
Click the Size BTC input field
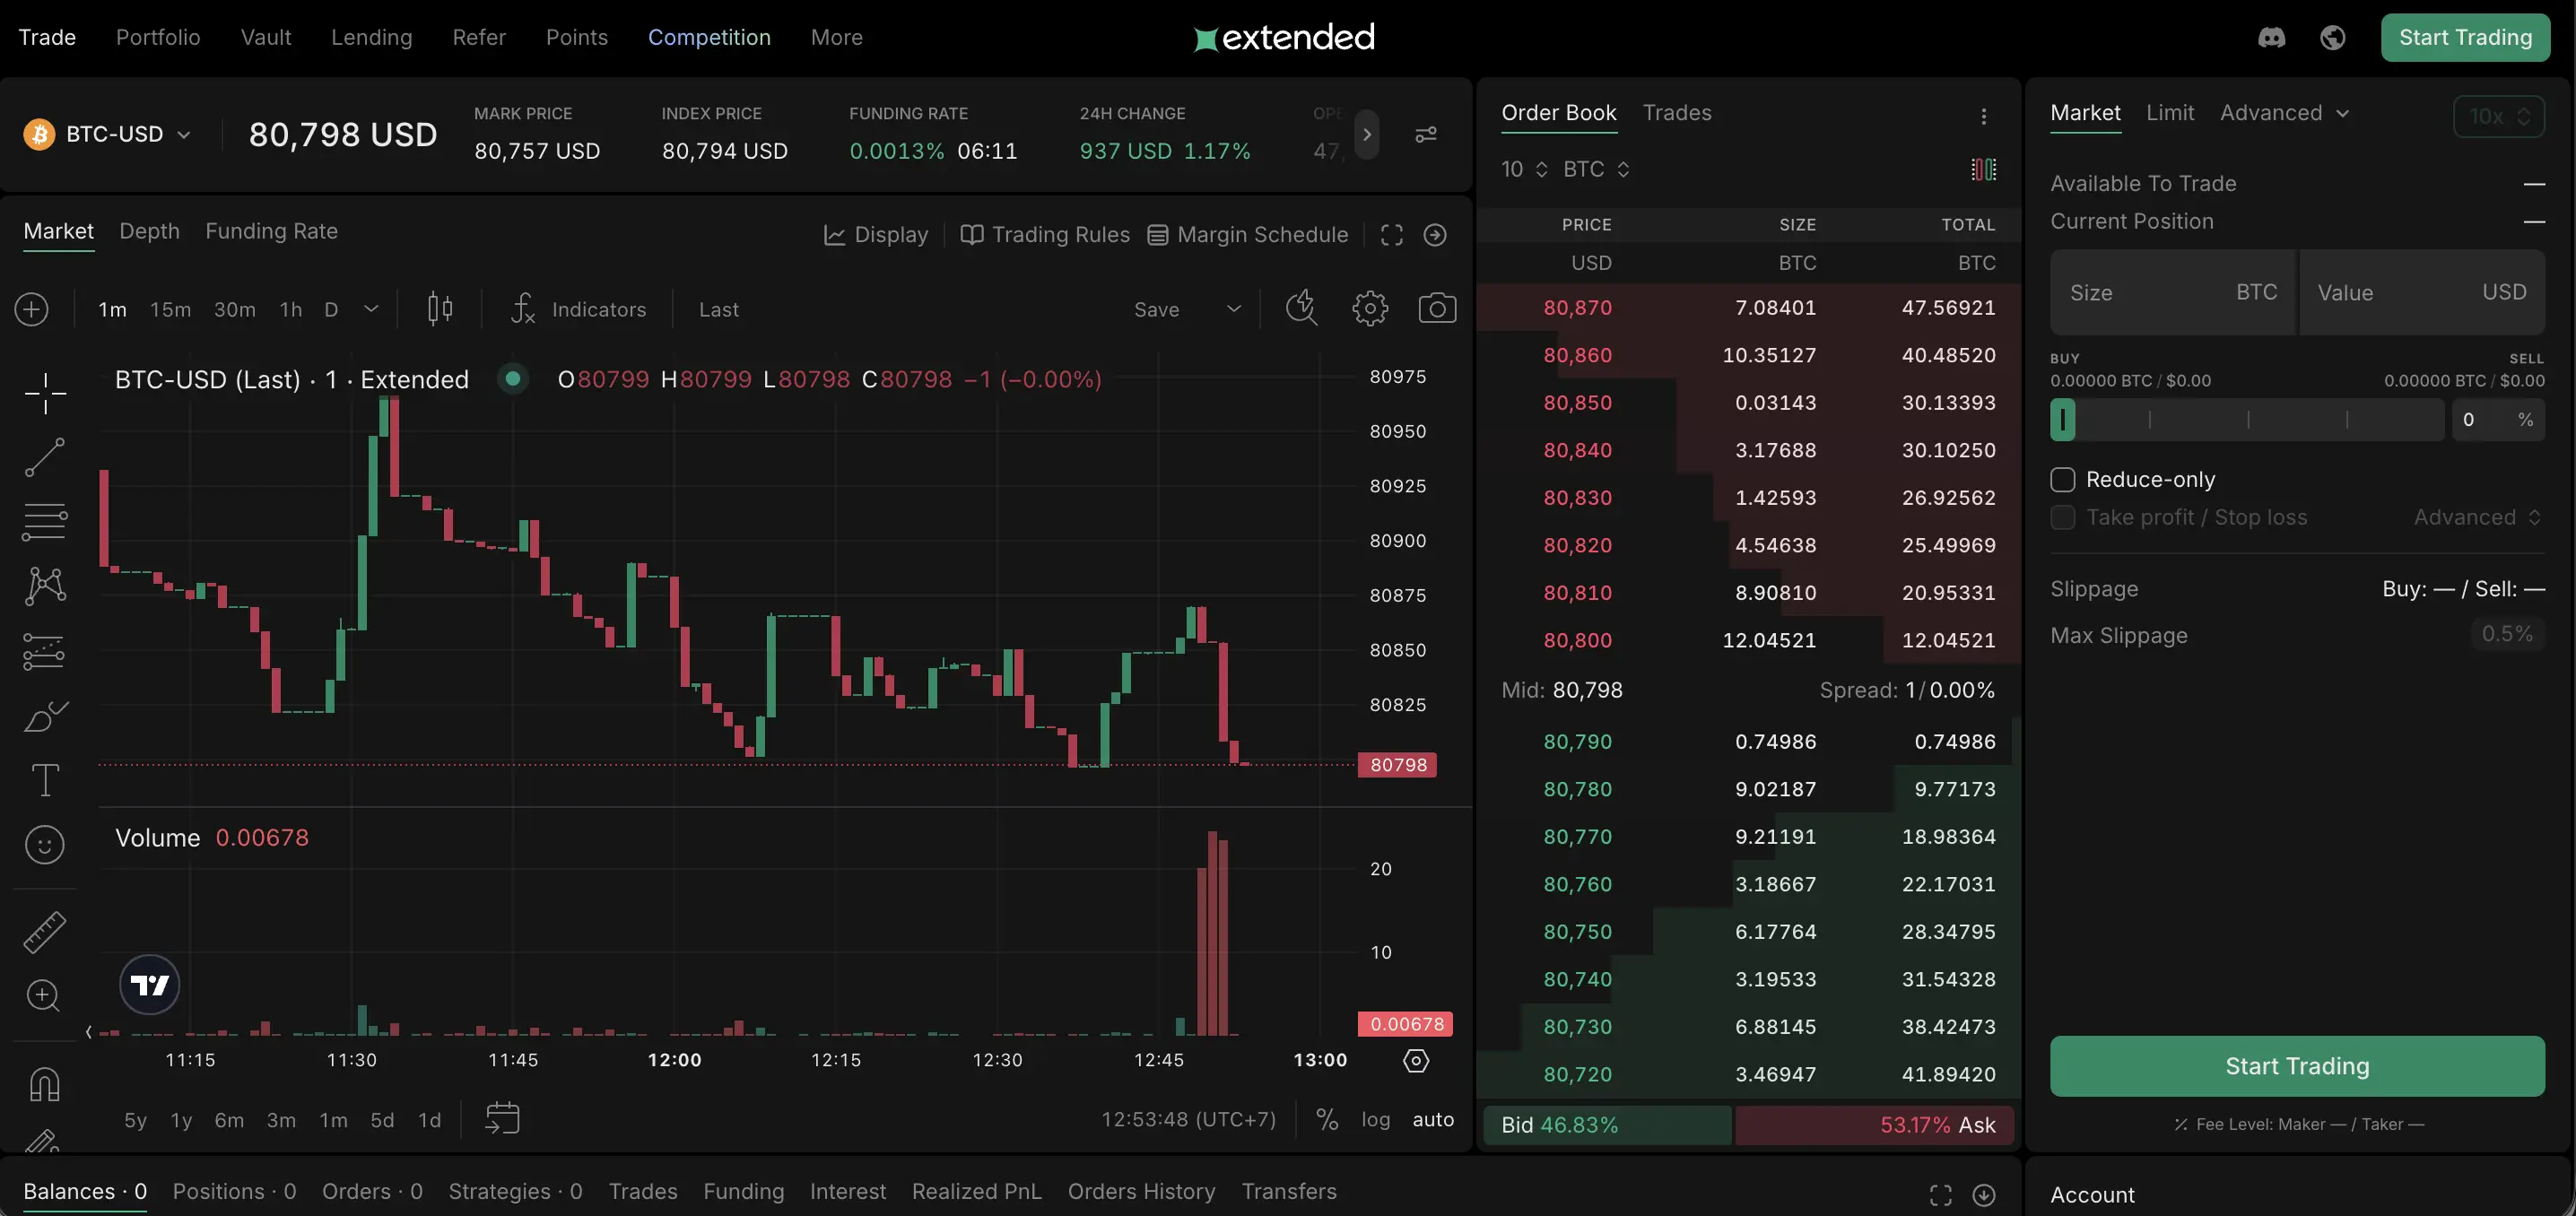pos(2172,292)
